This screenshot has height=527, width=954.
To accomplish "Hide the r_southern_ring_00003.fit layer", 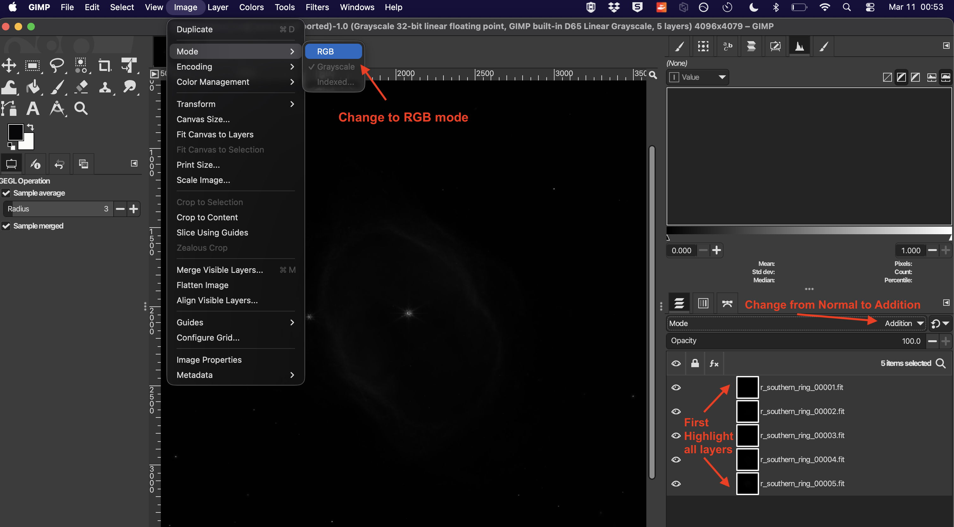I will coord(676,436).
